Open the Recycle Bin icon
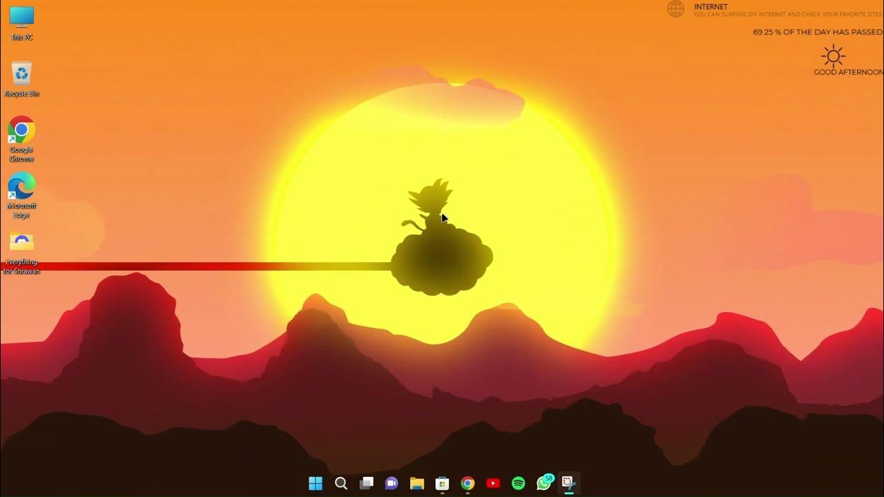This screenshot has width=884, height=497. (x=21, y=79)
